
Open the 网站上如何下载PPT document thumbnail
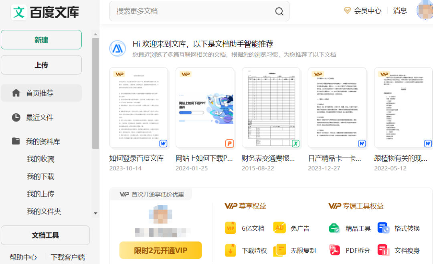[x=205, y=108]
